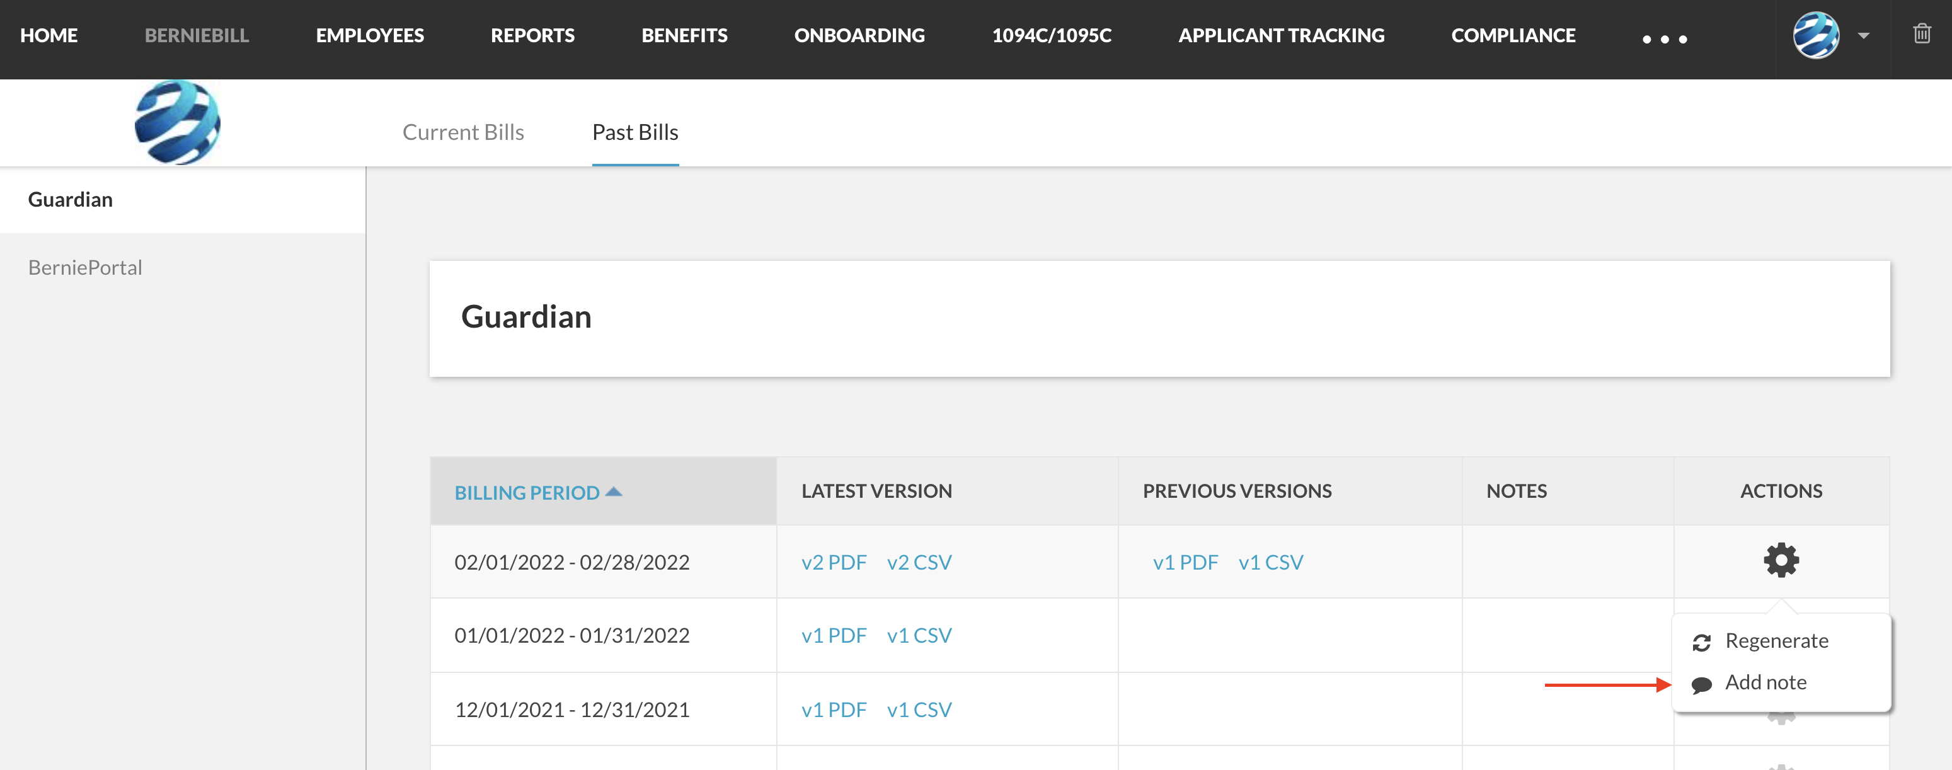Open the gear actions for 02/01/2022 bill
Screen dimensions: 1952x770
point(1781,560)
